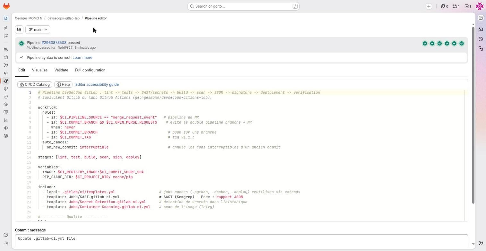Open the Editor accessibility guide link

97,85
